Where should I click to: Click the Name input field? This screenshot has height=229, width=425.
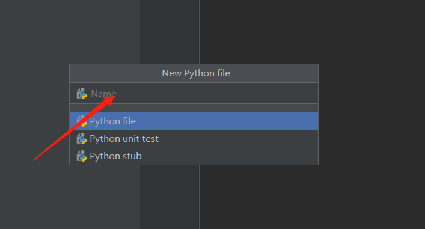pos(194,93)
